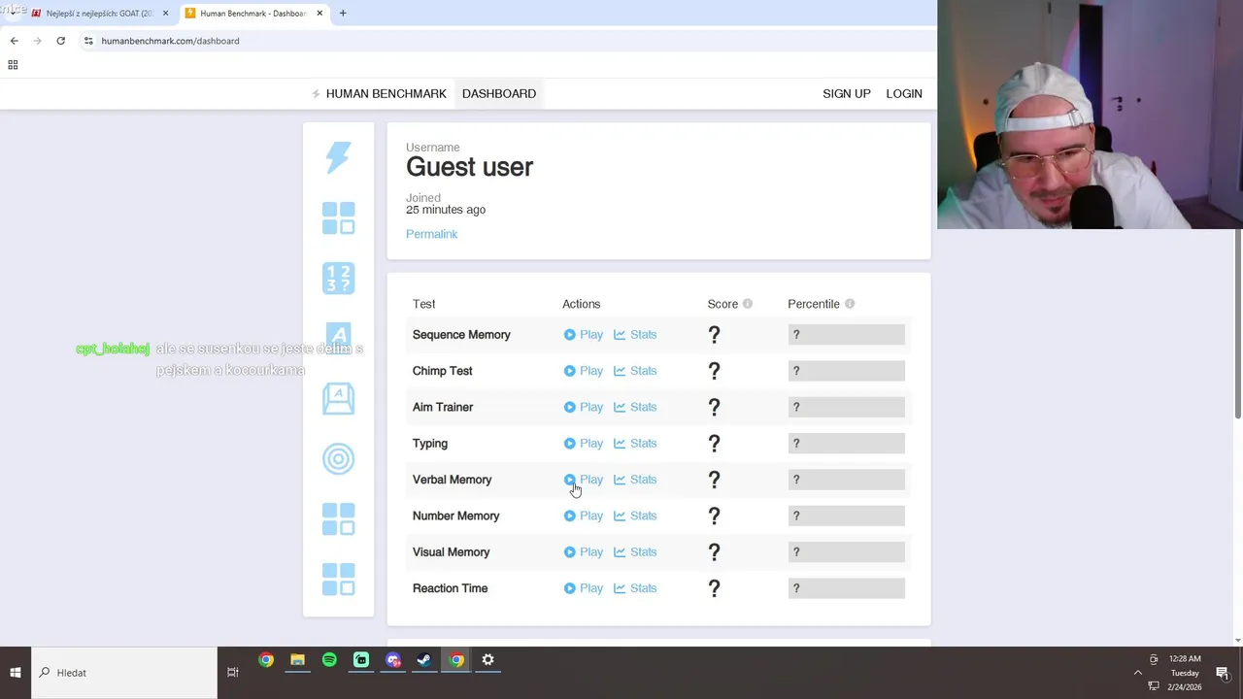Show Stats for Verbal Memory
Image resolution: width=1243 pixels, height=699 pixels.
pyautogui.click(x=635, y=480)
